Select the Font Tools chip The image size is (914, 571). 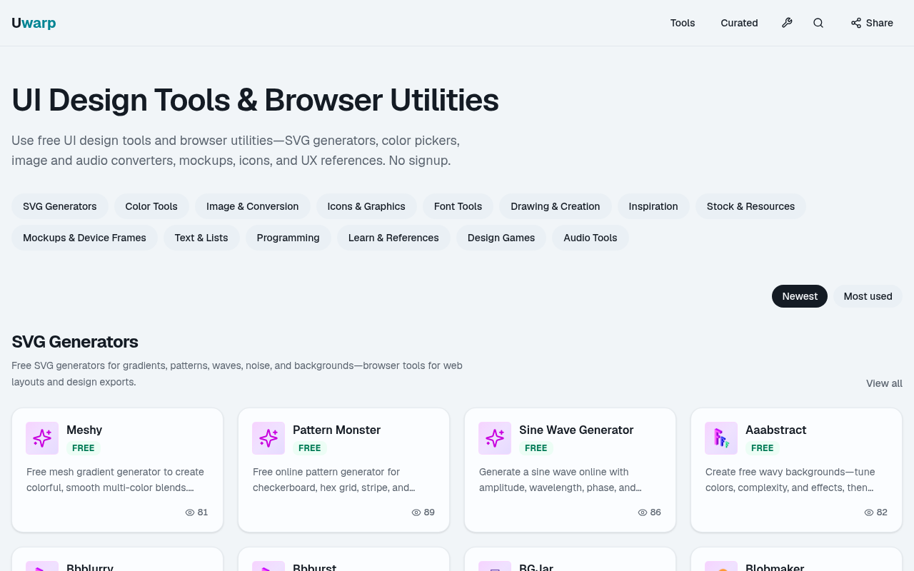458,206
